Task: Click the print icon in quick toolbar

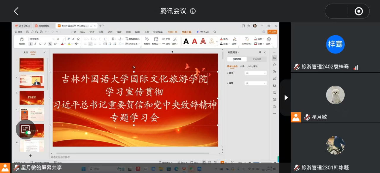Action: click(x=37, y=32)
